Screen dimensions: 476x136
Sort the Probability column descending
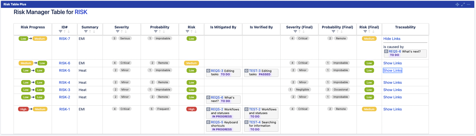point(164,31)
